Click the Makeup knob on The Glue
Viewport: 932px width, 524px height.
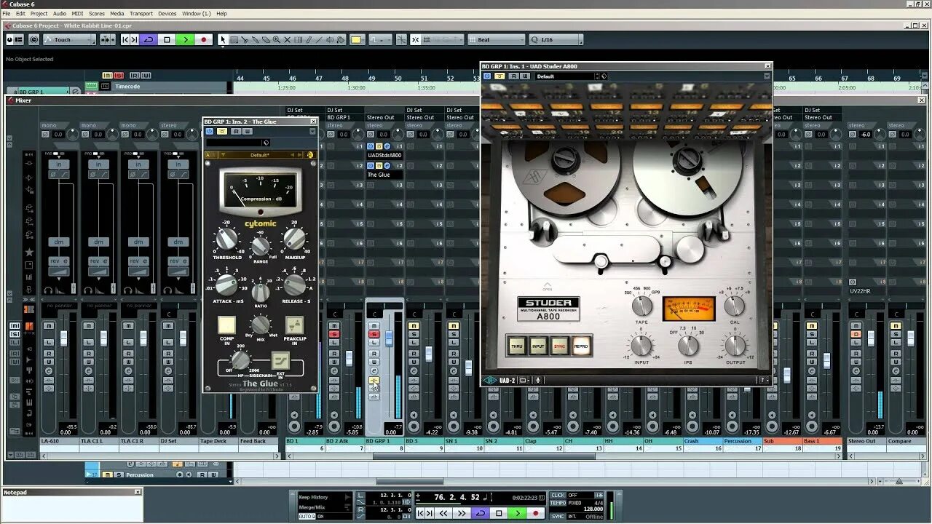(x=294, y=238)
